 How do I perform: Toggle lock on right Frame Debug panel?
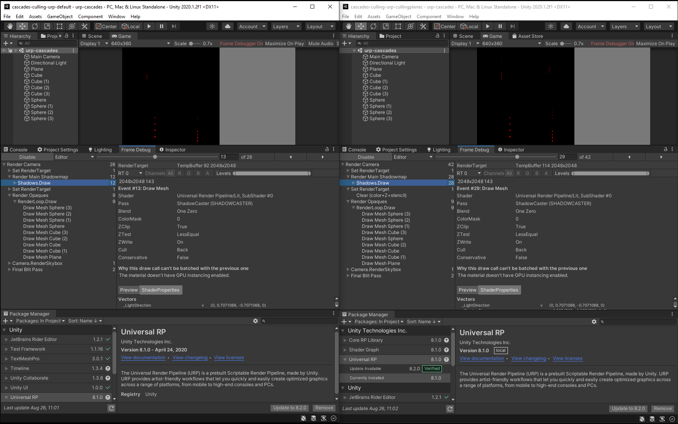tap(666, 149)
